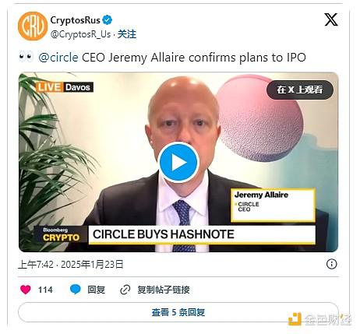Click 在 X 上观看 button
This screenshot has height=334, width=360.
pos(300,90)
